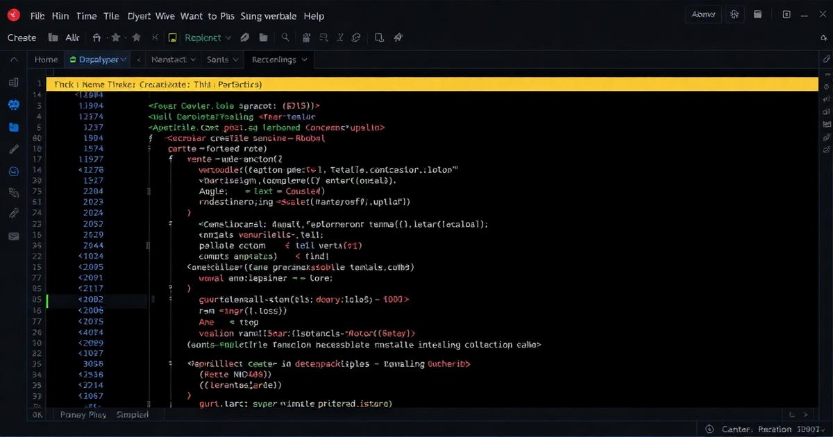Click fold marker beside line 2117
Image resolution: width=833 pixels, height=437 pixels.
(170, 287)
